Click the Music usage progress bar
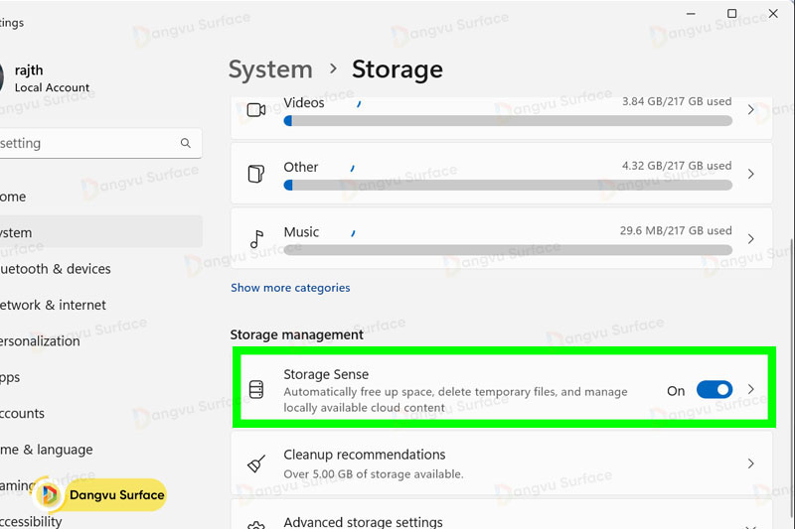The height and width of the screenshot is (529, 795). pyautogui.click(x=508, y=250)
